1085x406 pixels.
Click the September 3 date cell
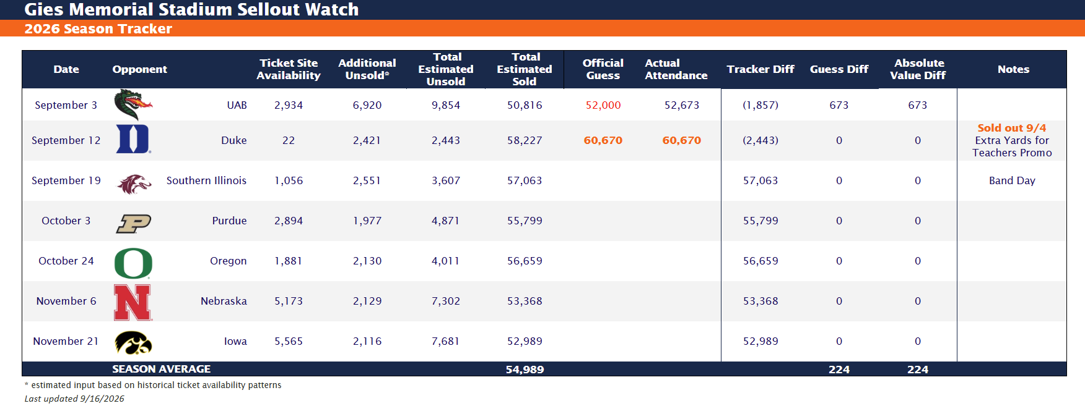tap(66, 105)
